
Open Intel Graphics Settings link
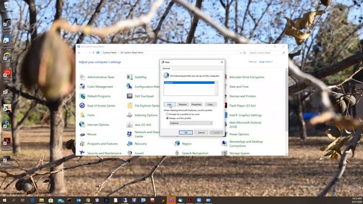tap(246, 115)
